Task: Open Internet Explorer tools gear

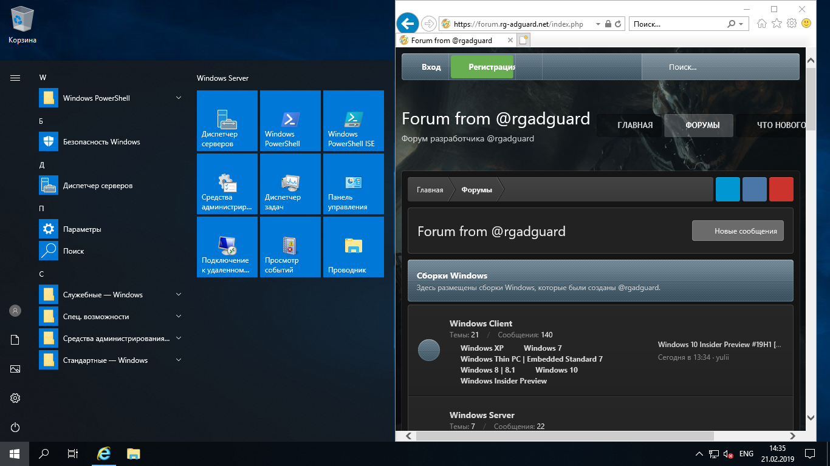Action: click(x=792, y=24)
